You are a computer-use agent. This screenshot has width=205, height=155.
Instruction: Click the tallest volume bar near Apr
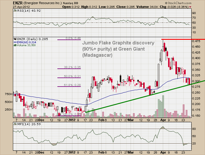coord(163,106)
